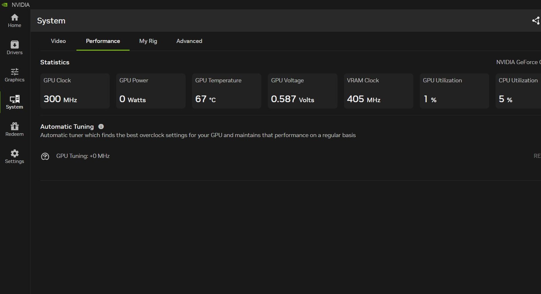Image resolution: width=541 pixels, height=294 pixels.
Task: Open the Redeem sidebar section
Action: pos(15,129)
